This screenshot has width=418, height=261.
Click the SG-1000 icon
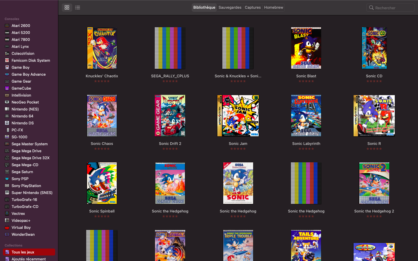[x=7, y=137]
